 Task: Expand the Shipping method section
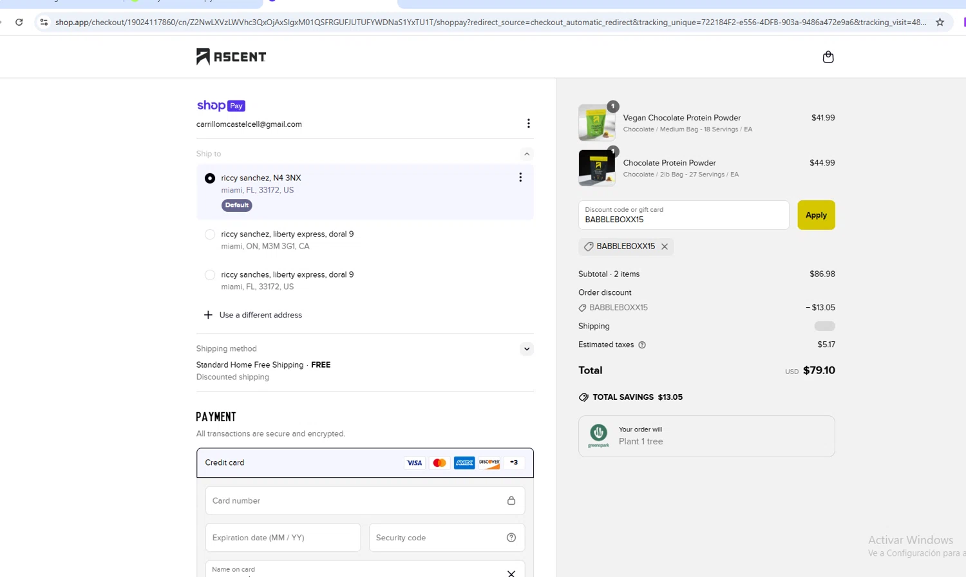click(527, 349)
